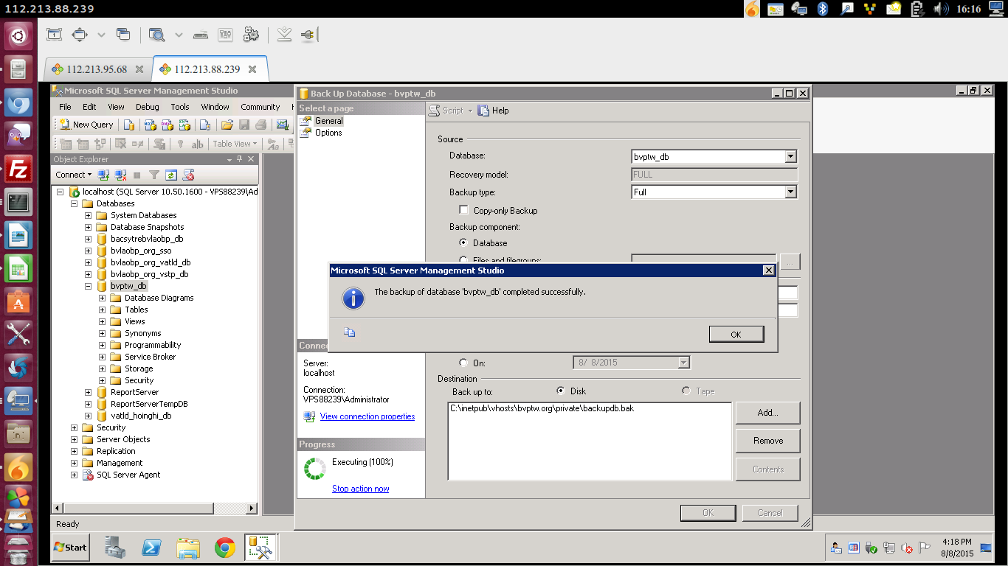
Task: Click the Bluetooth indicator in the top panel
Action: point(822,9)
